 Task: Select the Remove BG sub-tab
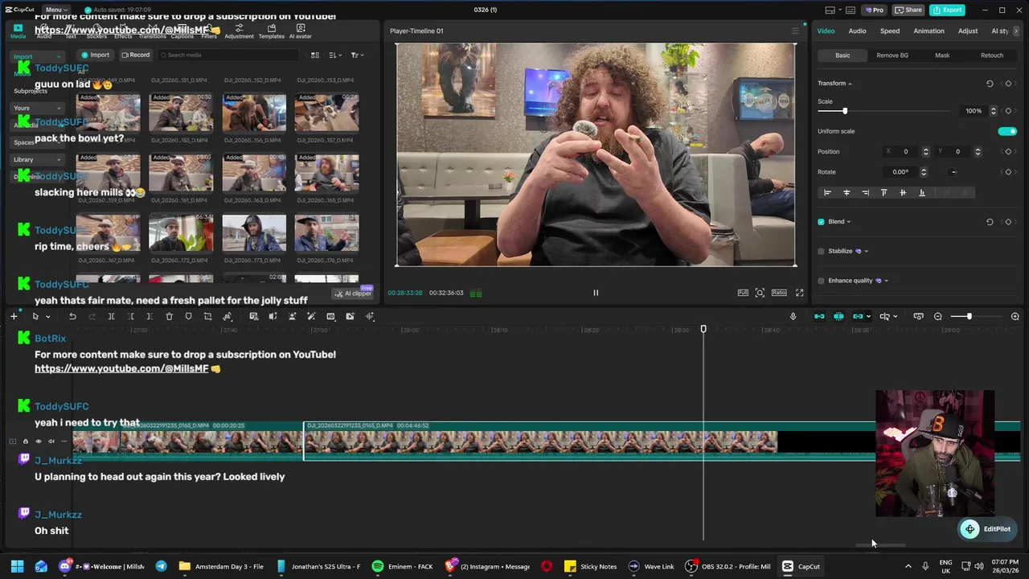tap(892, 55)
